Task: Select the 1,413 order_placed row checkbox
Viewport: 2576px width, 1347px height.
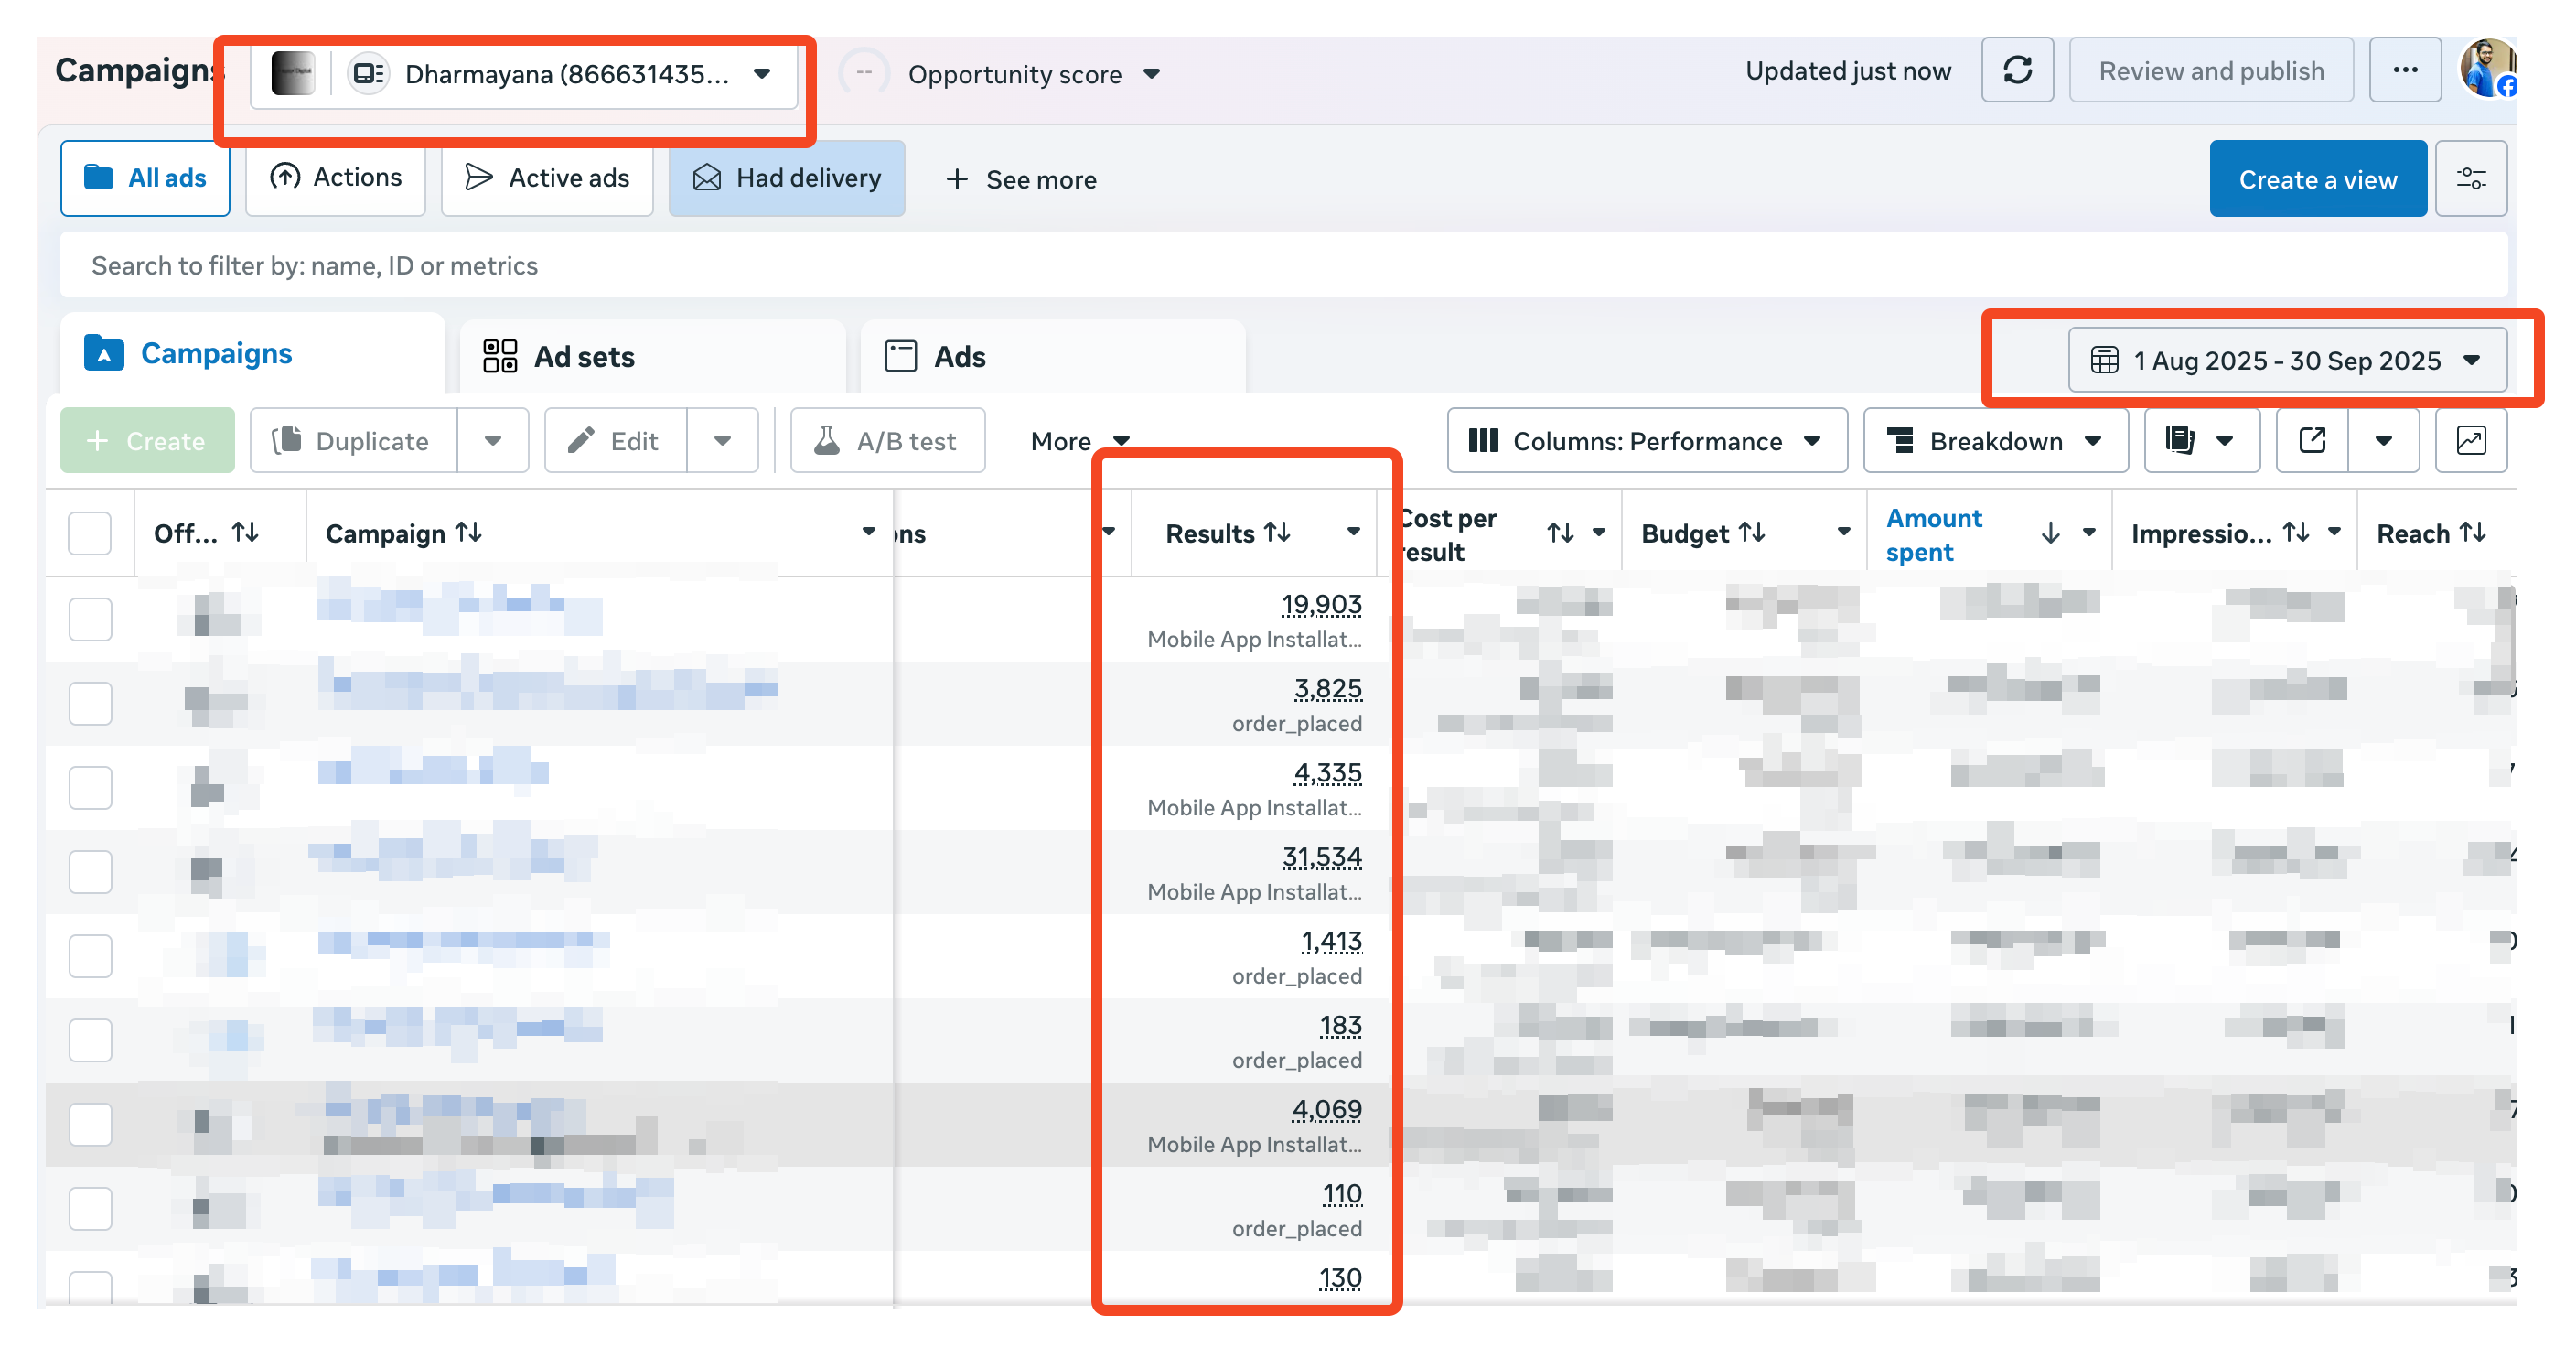Action: (90, 955)
